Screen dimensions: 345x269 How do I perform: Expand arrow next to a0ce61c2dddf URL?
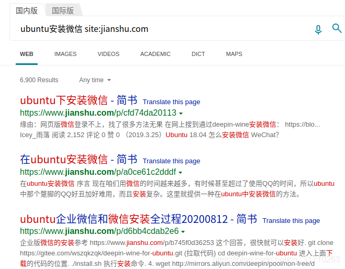click(x=181, y=172)
